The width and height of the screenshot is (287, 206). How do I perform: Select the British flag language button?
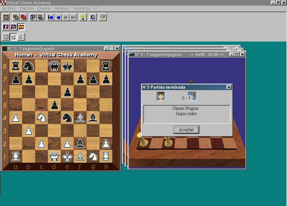pyautogui.click(x=13, y=27)
